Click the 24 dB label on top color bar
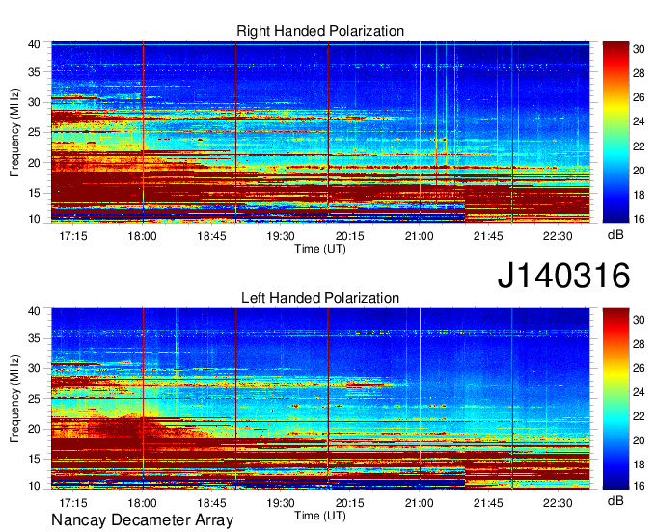Screen dimensions: 656x532 [639, 121]
